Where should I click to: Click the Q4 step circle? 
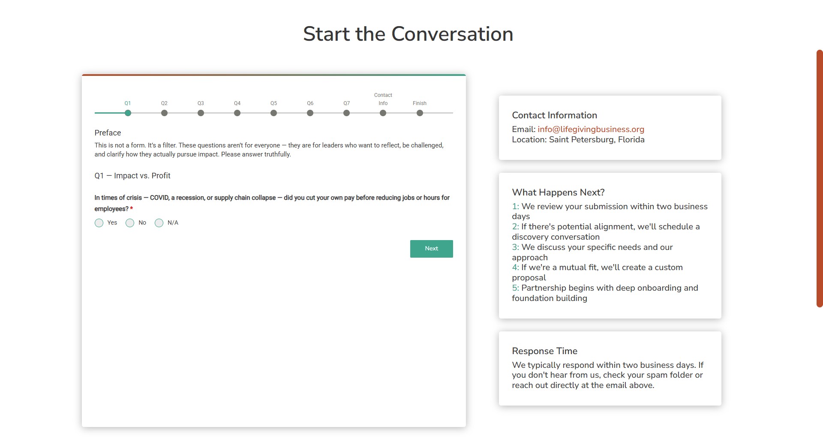(x=237, y=113)
